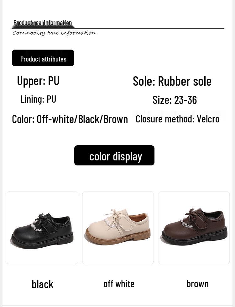Select the off white shoe image
Image resolution: width=235 pixels, height=307 pixels.
(118, 228)
